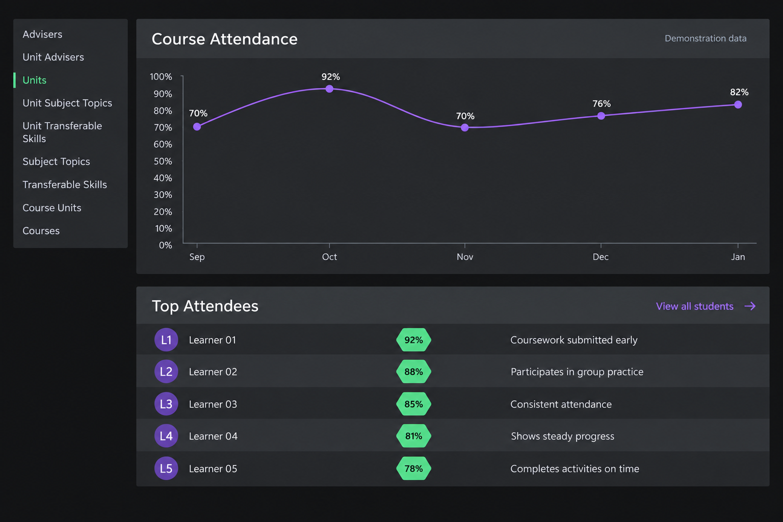The height and width of the screenshot is (522, 783).
Task: Click the 78% attendance badge
Action: 414,468
